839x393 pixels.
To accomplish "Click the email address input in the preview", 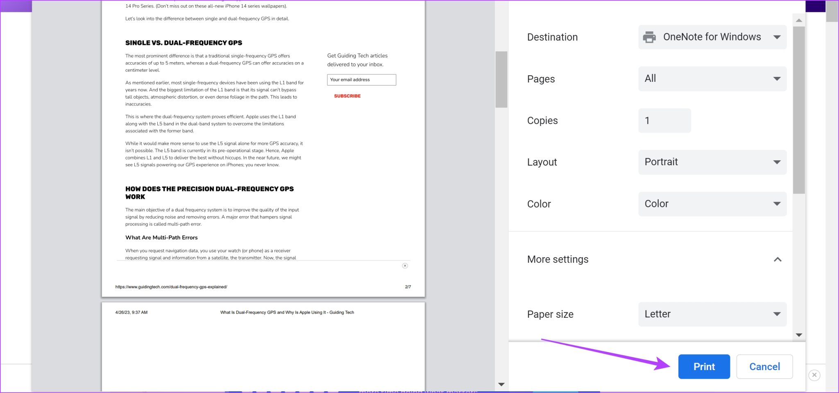I will click(x=361, y=79).
